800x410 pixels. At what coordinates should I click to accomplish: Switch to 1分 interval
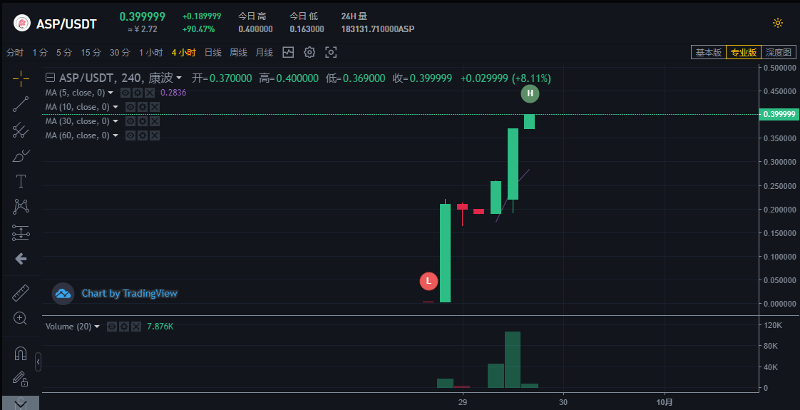(x=40, y=53)
